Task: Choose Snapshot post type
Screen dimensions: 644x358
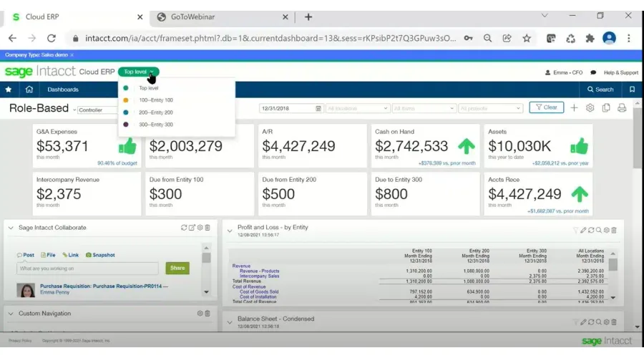Action: click(x=100, y=255)
